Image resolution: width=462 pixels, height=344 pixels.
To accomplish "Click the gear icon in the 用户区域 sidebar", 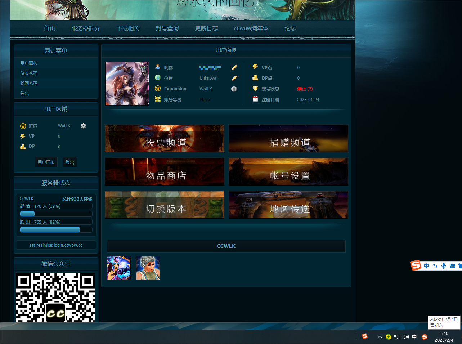I will (x=84, y=126).
